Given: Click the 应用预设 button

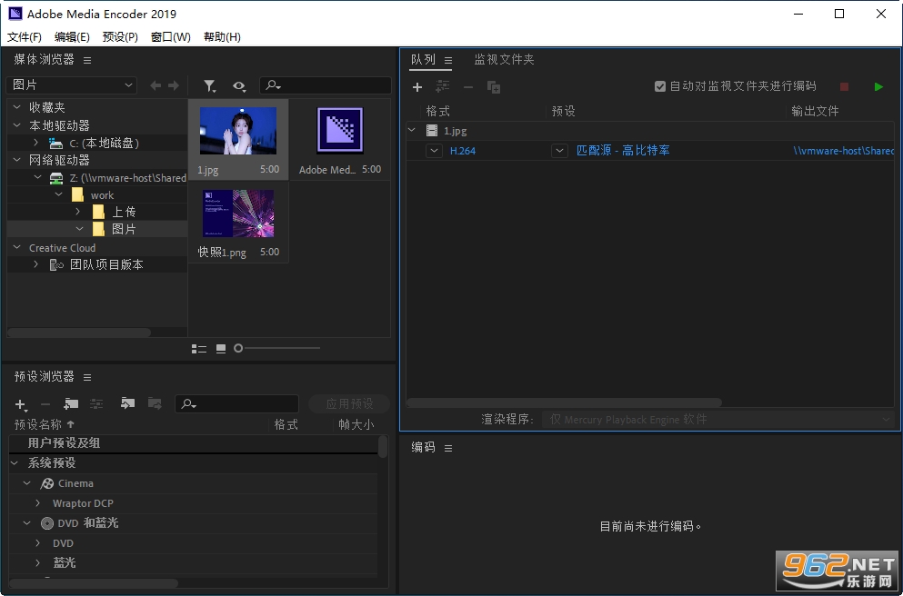Looking at the screenshot, I should point(349,404).
